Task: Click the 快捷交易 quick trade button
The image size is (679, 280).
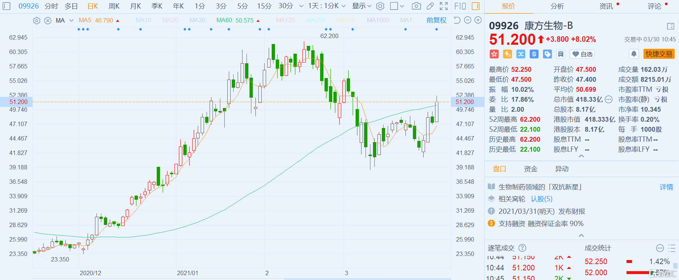Action: pos(659,54)
